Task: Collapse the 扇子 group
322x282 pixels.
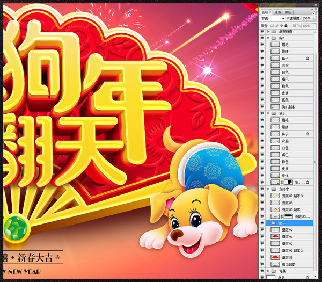Action: point(268,223)
